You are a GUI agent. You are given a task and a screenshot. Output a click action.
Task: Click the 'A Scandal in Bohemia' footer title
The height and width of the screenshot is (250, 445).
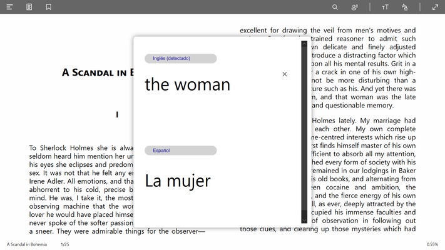coord(27,244)
